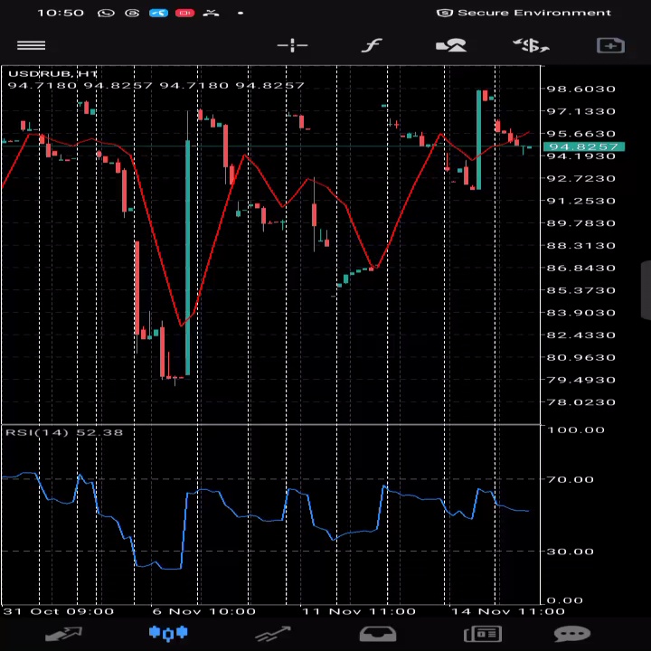Open the Trade tab in bottom bar

pos(272,634)
